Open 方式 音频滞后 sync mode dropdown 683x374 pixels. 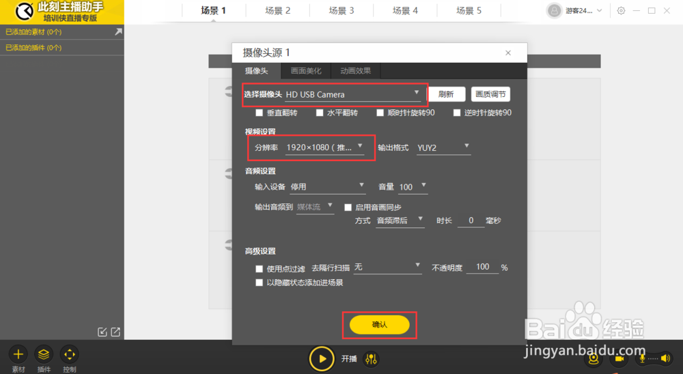coord(400,220)
